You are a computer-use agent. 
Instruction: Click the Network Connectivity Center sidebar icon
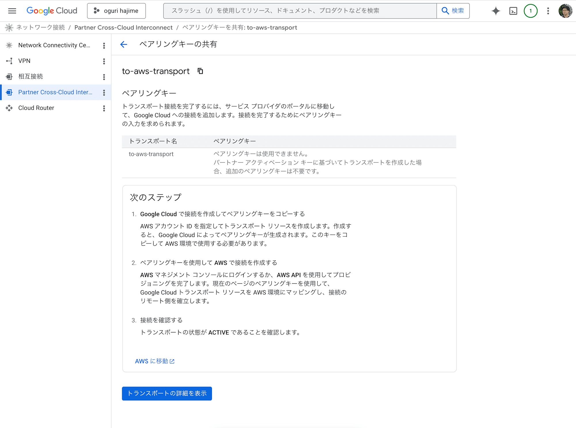10,45
